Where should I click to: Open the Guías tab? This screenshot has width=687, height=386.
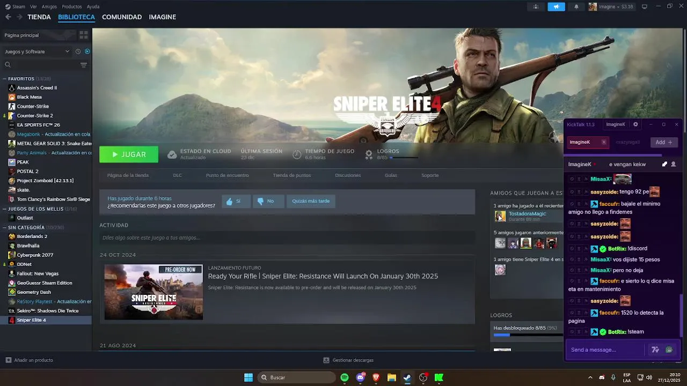(391, 175)
